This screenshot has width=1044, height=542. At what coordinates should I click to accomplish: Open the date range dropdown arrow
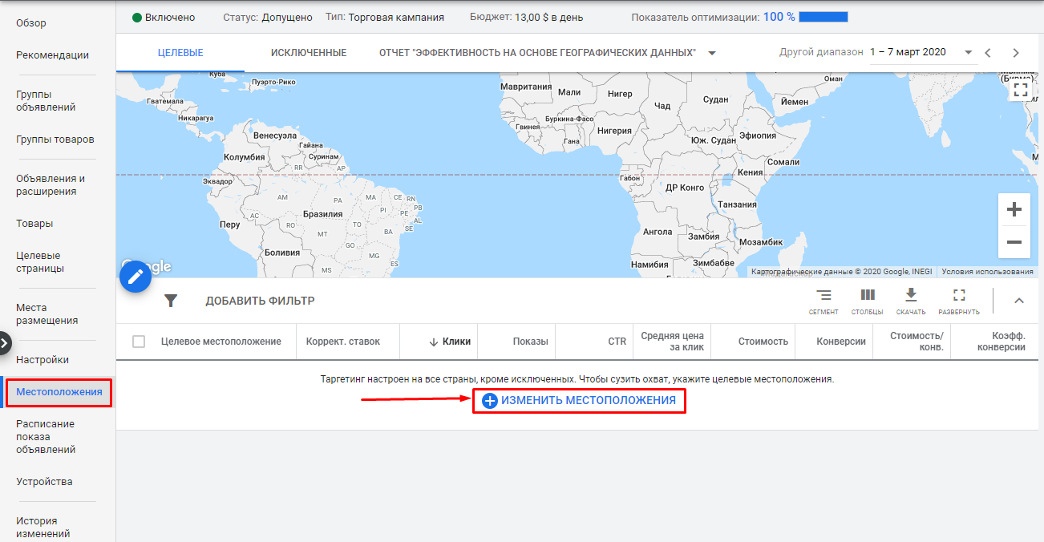coord(969,52)
